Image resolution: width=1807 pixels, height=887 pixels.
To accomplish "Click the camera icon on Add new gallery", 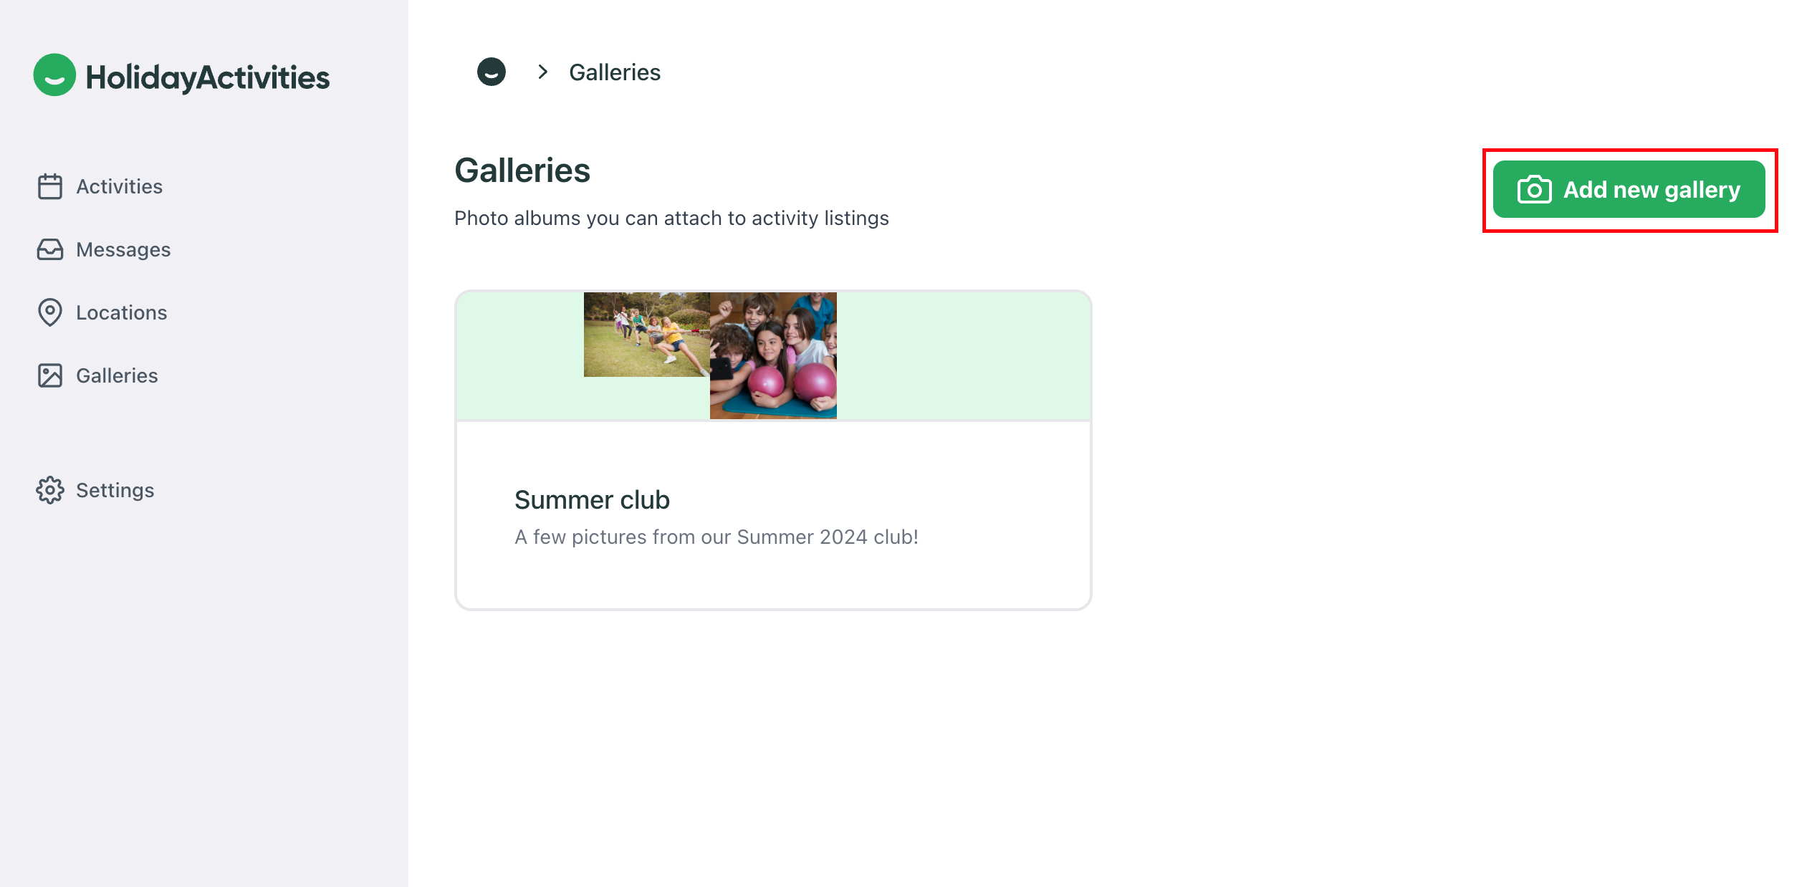I will (x=1534, y=190).
